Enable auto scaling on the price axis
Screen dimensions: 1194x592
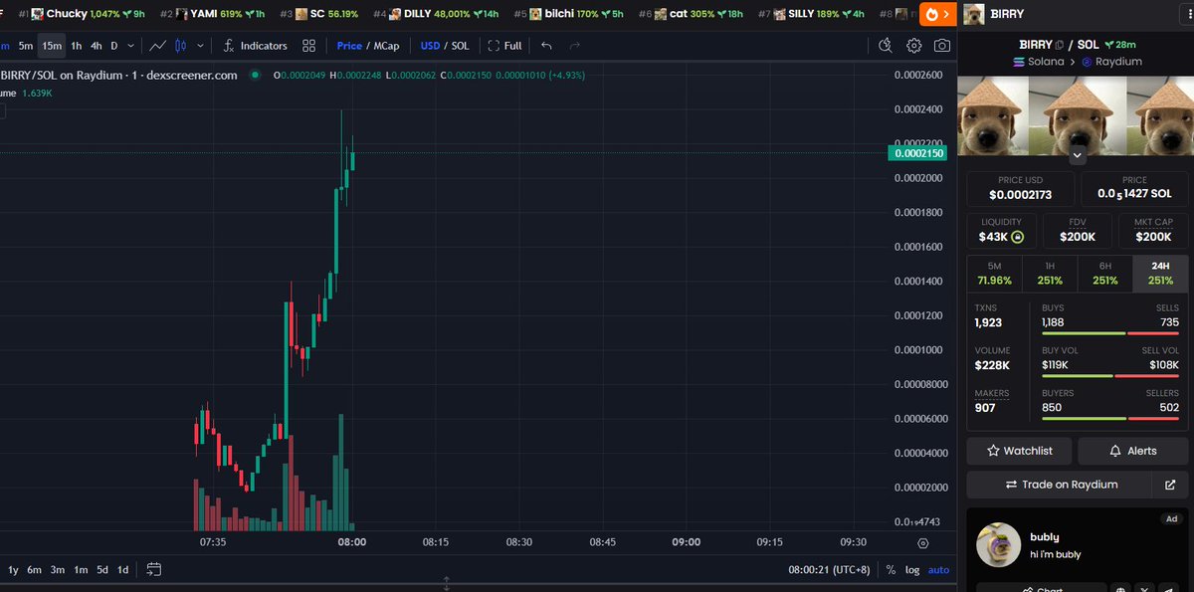pyautogui.click(x=938, y=569)
